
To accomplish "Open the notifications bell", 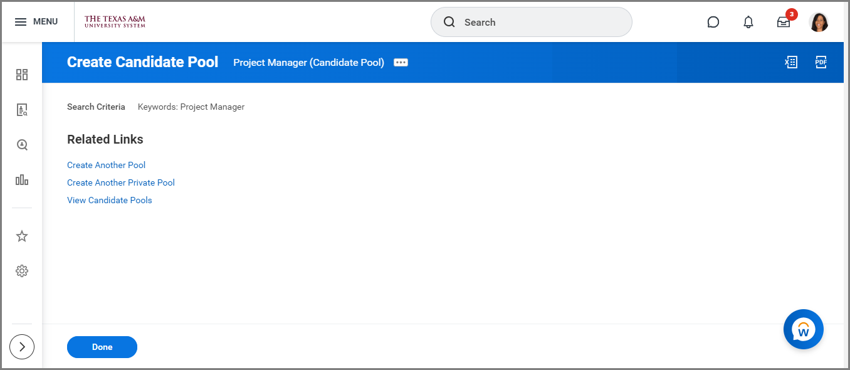I will [748, 23].
